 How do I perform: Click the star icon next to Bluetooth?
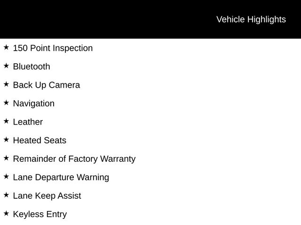[x=6, y=66]
